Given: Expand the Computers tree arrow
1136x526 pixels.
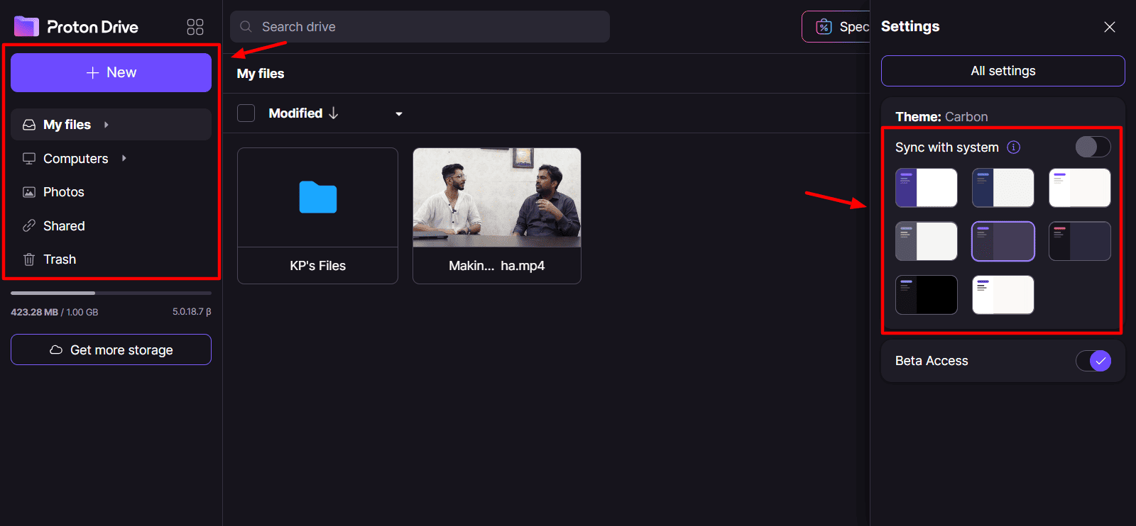Looking at the screenshot, I should point(124,158).
